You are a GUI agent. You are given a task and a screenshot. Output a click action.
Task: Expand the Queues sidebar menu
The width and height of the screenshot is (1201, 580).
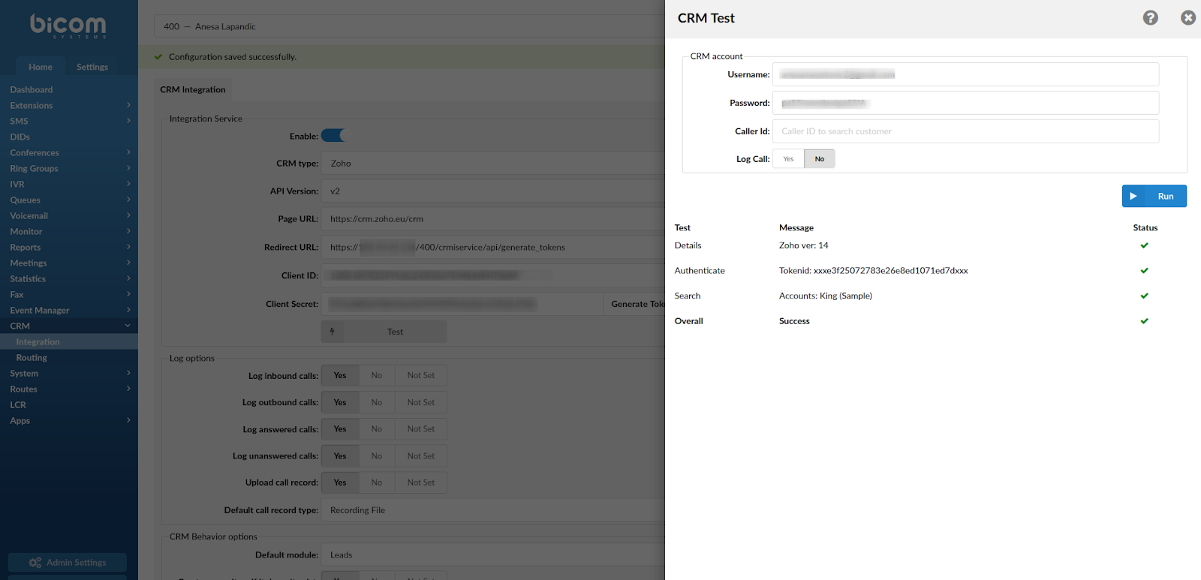(x=69, y=200)
